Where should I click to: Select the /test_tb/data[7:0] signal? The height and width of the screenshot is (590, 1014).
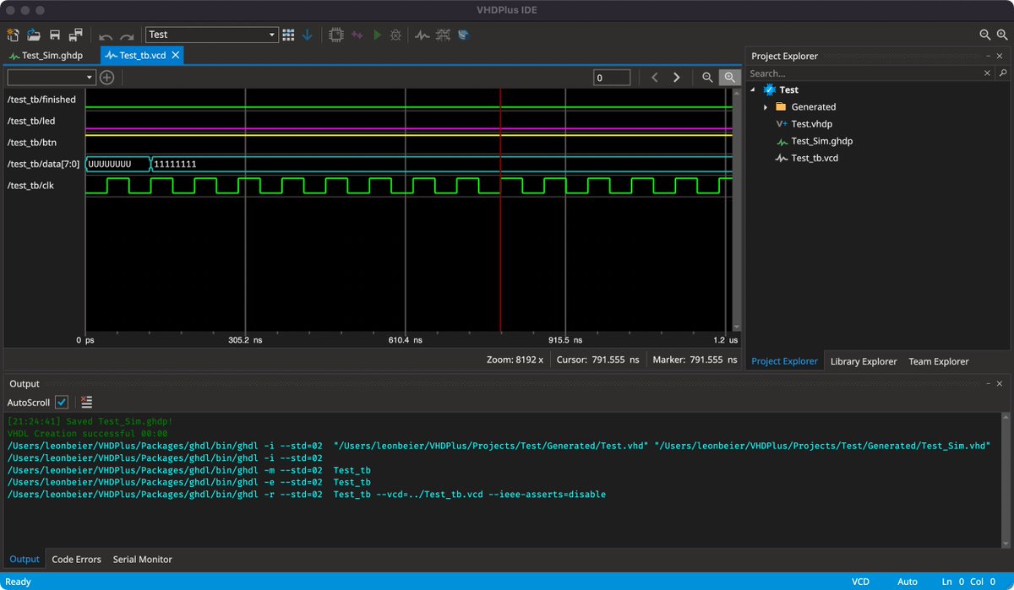point(43,164)
